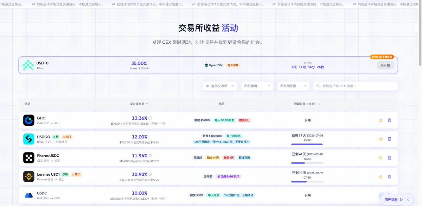Sort by 到期时间（当地） column header

(307, 104)
